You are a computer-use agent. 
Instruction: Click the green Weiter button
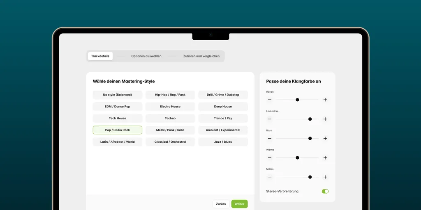pyautogui.click(x=239, y=204)
